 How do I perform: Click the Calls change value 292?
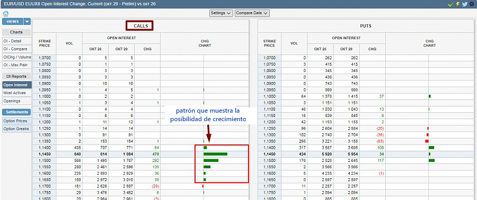155,160
